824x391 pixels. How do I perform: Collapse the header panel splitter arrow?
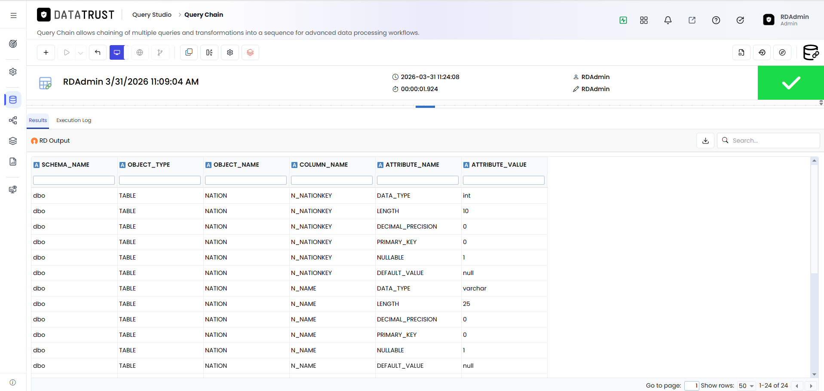(x=821, y=103)
